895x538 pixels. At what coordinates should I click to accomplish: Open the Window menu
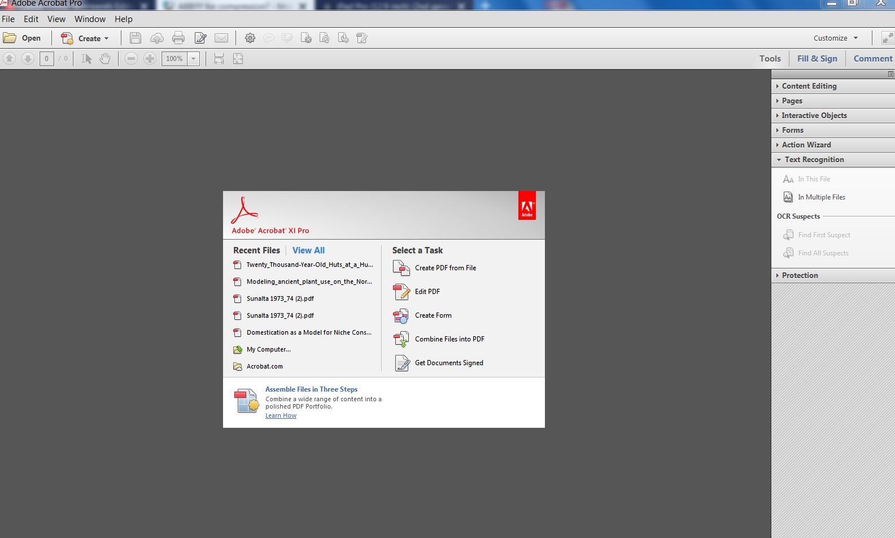(90, 19)
